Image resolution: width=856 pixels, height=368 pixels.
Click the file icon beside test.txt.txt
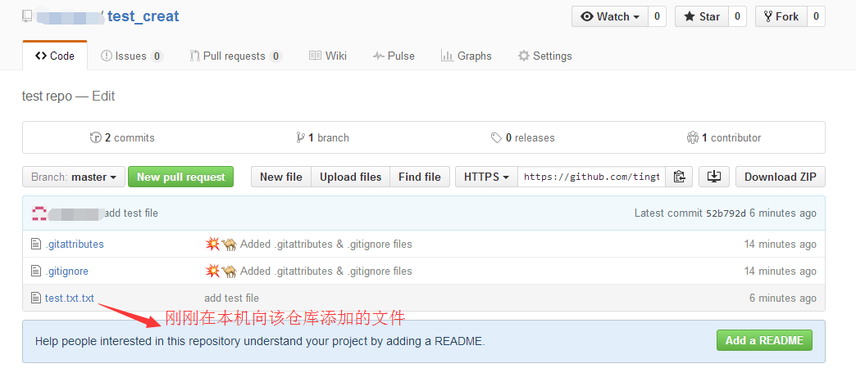(x=36, y=298)
